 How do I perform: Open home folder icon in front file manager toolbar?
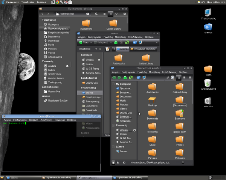click(x=138, y=78)
